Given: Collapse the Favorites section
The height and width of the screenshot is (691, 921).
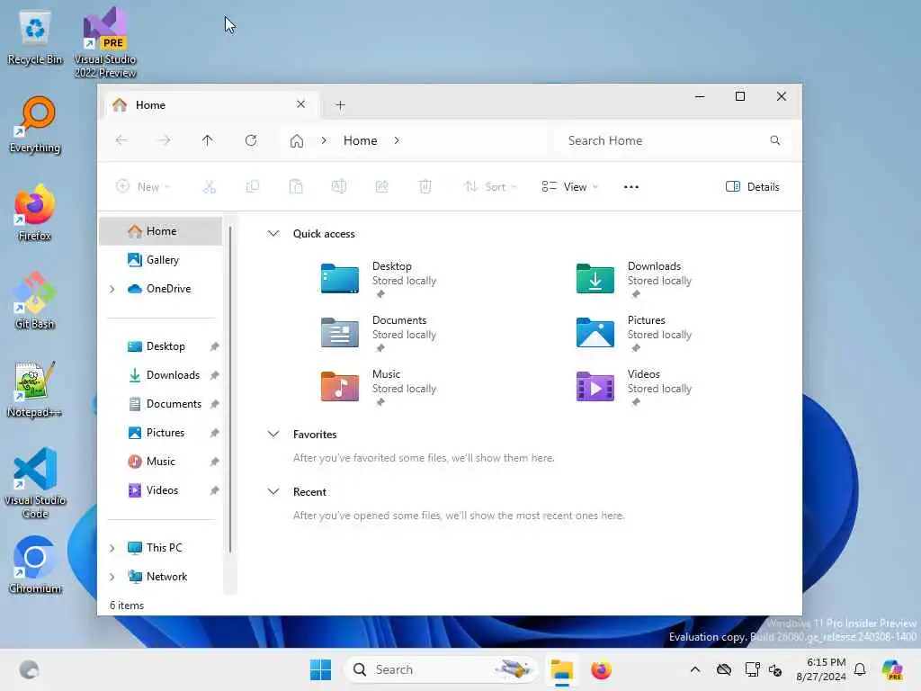Looking at the screenshot, I should tap(273, 435).
